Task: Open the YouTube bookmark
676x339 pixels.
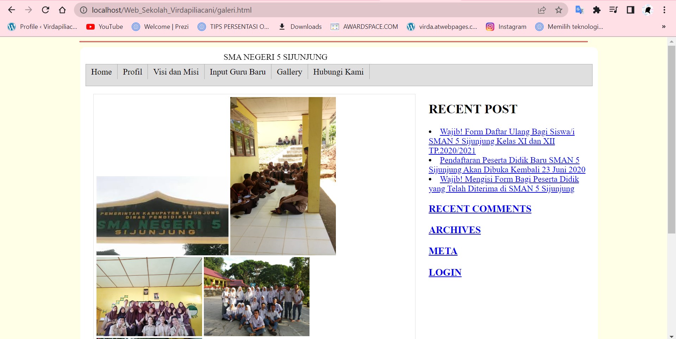Action: coord(105,27)
